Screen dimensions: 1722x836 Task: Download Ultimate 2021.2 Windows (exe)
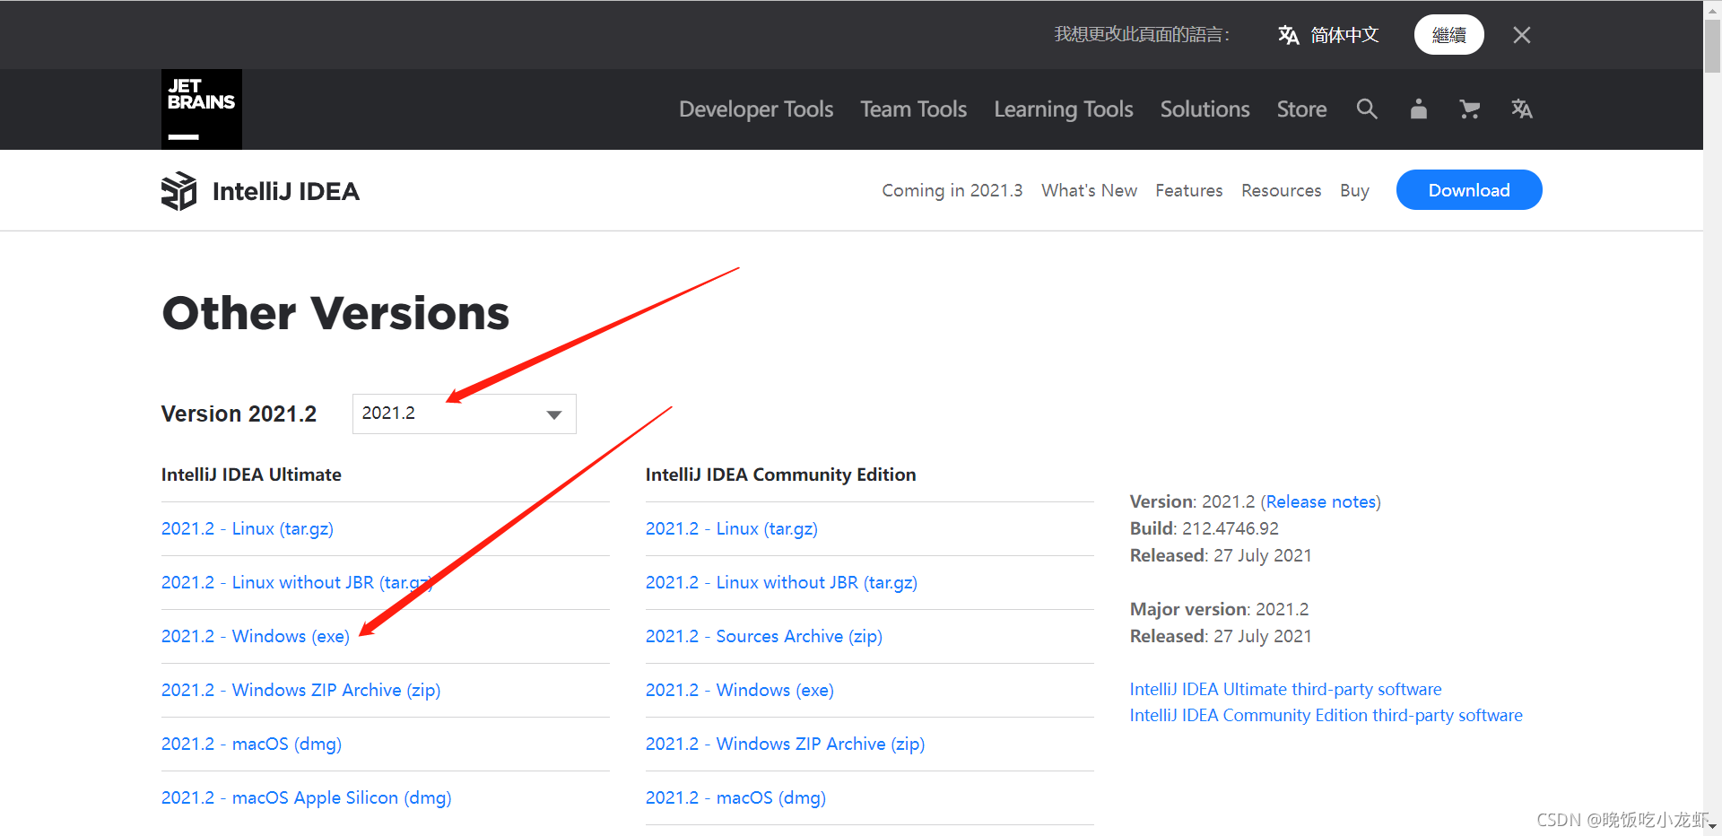[x=256, y=636]
